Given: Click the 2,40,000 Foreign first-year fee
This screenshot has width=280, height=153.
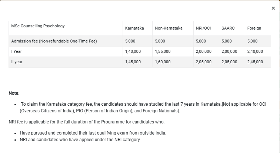Looking at the screenshot, I should tap(255, 51).
